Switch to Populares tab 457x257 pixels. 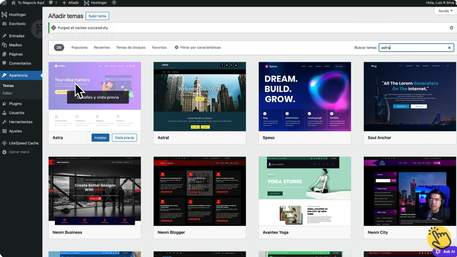pos(79,48)
